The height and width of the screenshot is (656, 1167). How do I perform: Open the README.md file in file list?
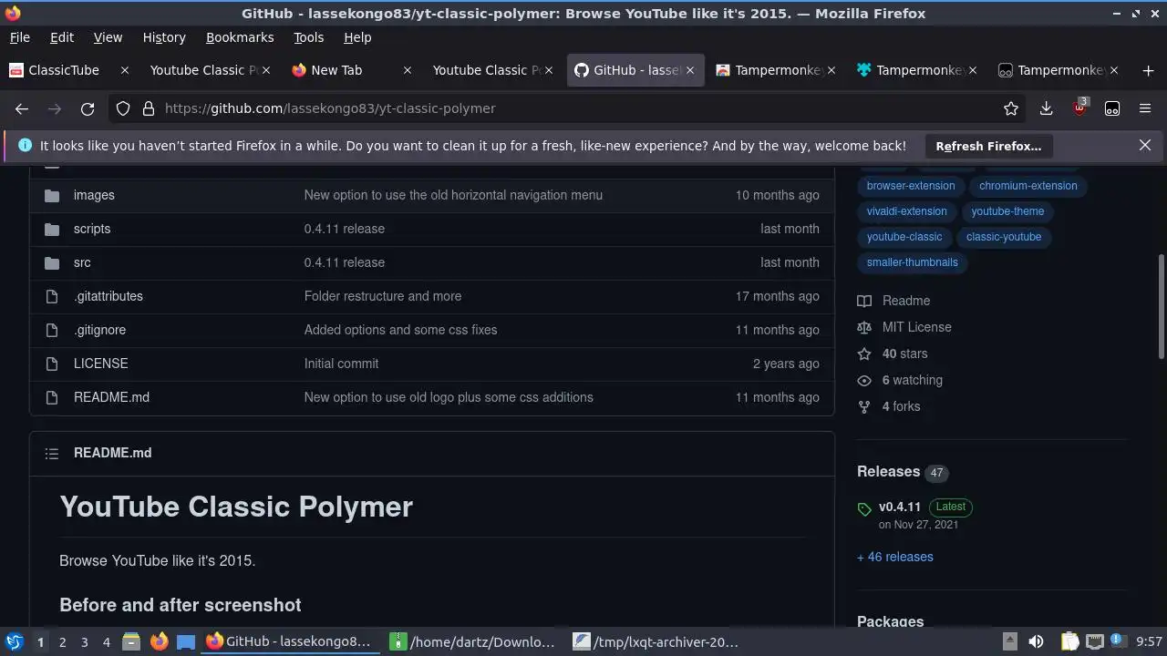pyautogui.click(x=111, y=397)
